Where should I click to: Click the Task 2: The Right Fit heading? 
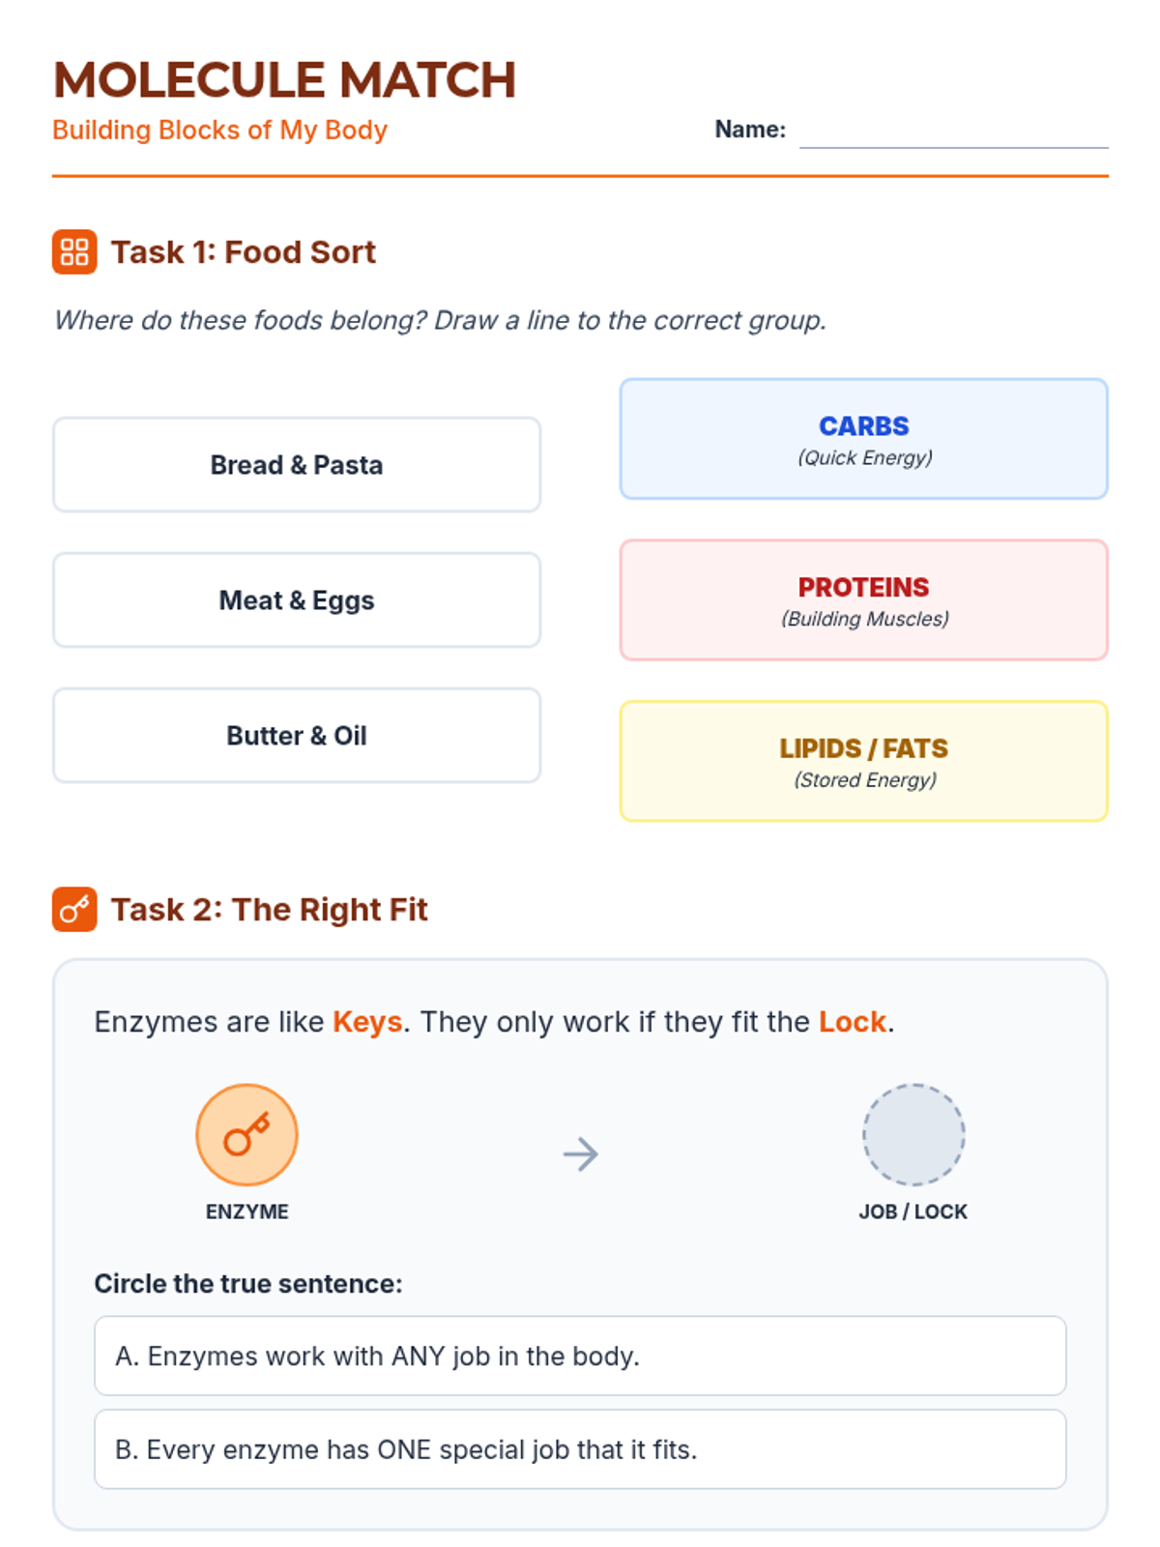(x=269, y=910)
